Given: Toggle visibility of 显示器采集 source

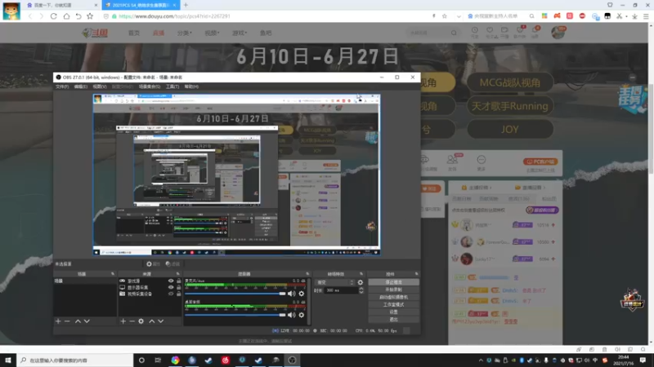Looking at the screenshot, I should (x=171, y=287).
